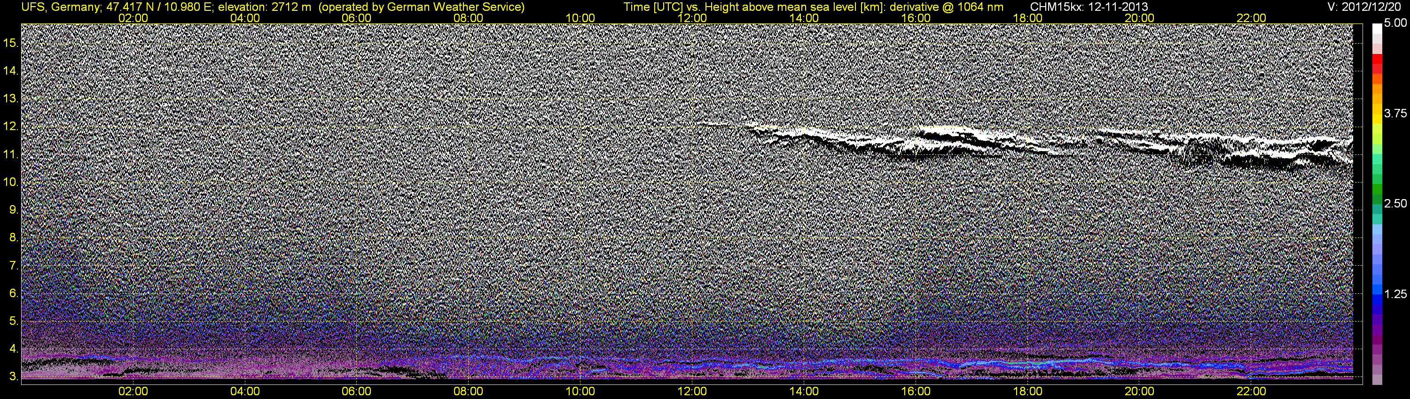Click the 14:00 label on the bottom time axis

[x=804, y=391]
